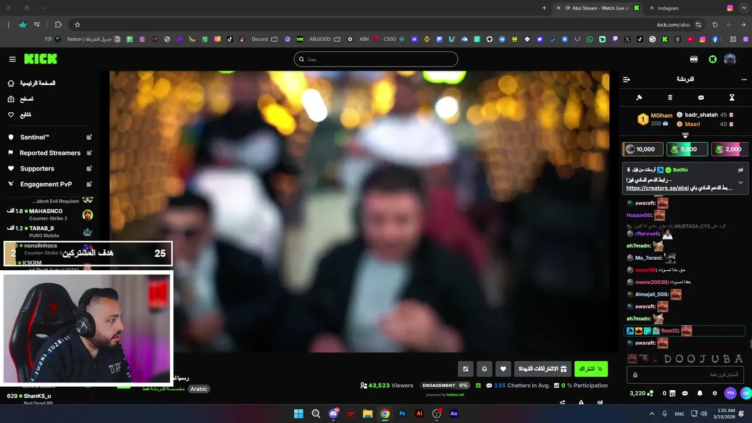The image size is (752, 423).
Task: Open ShanKS_u channel in sidebar
Action: click(50, 399)
